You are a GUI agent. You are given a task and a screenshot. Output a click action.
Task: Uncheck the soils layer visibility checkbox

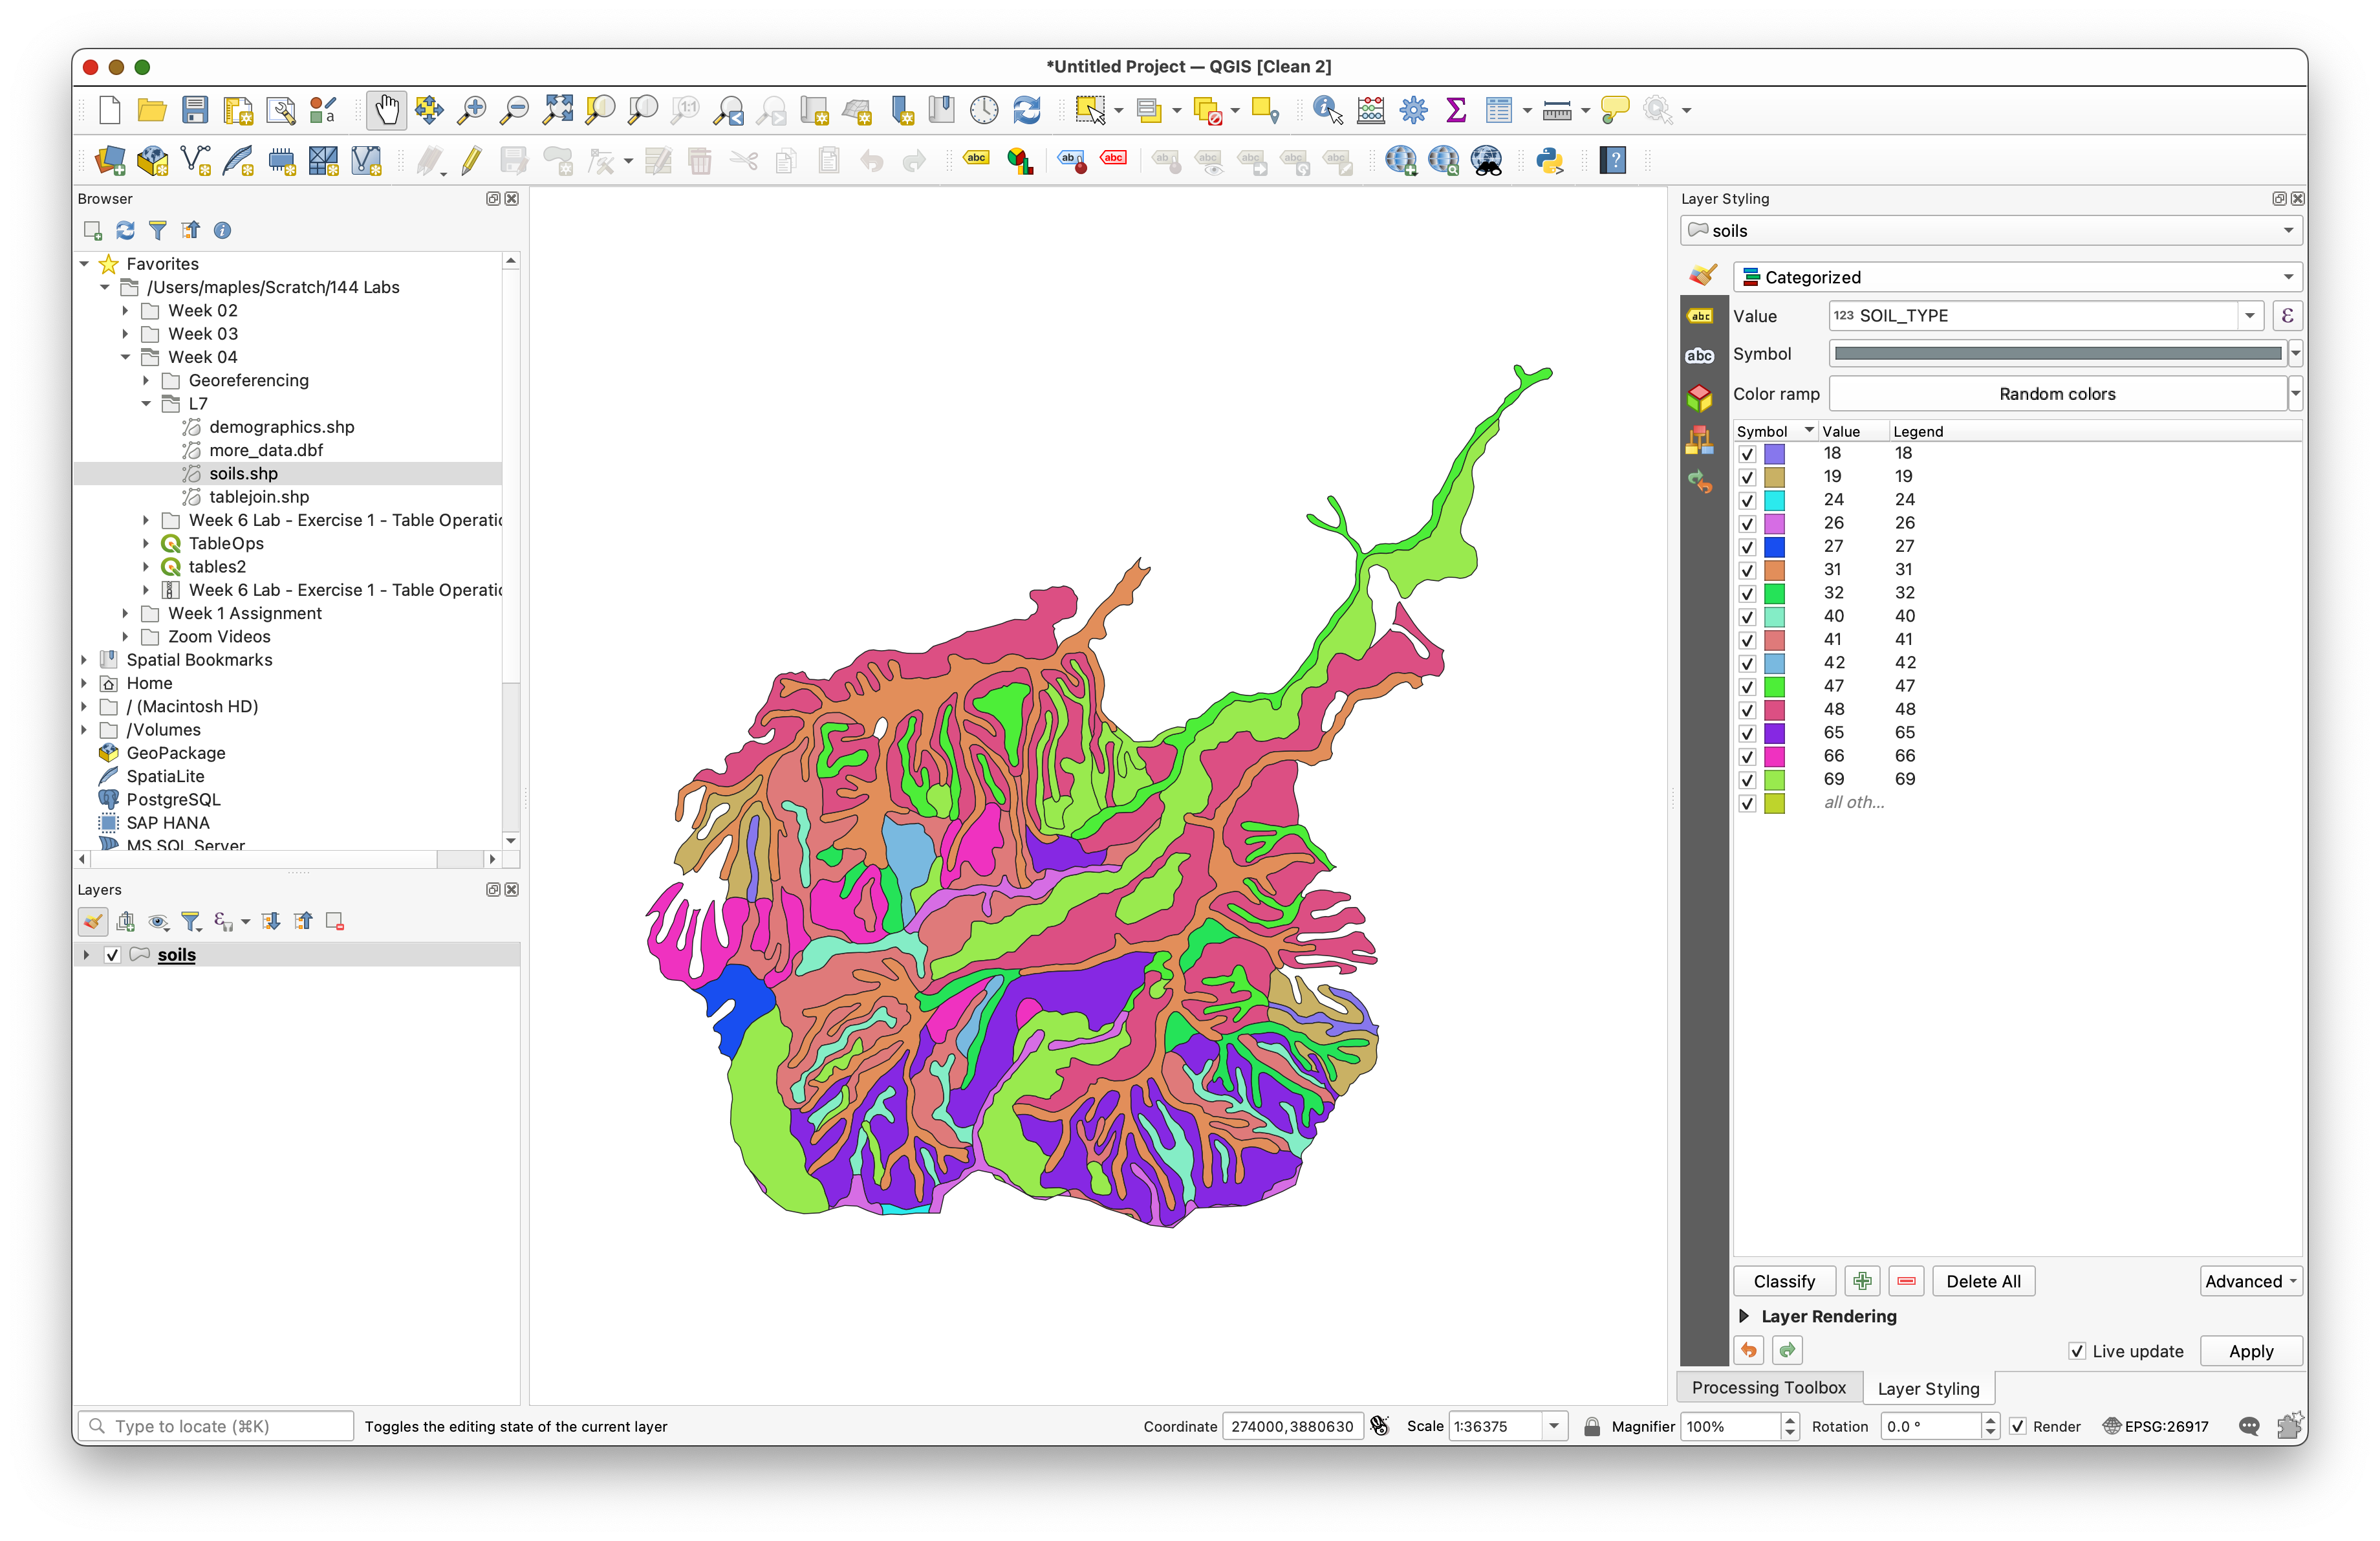[113, 955]
